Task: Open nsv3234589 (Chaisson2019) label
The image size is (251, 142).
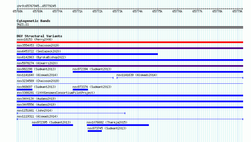Action: (x=38, y=81)
